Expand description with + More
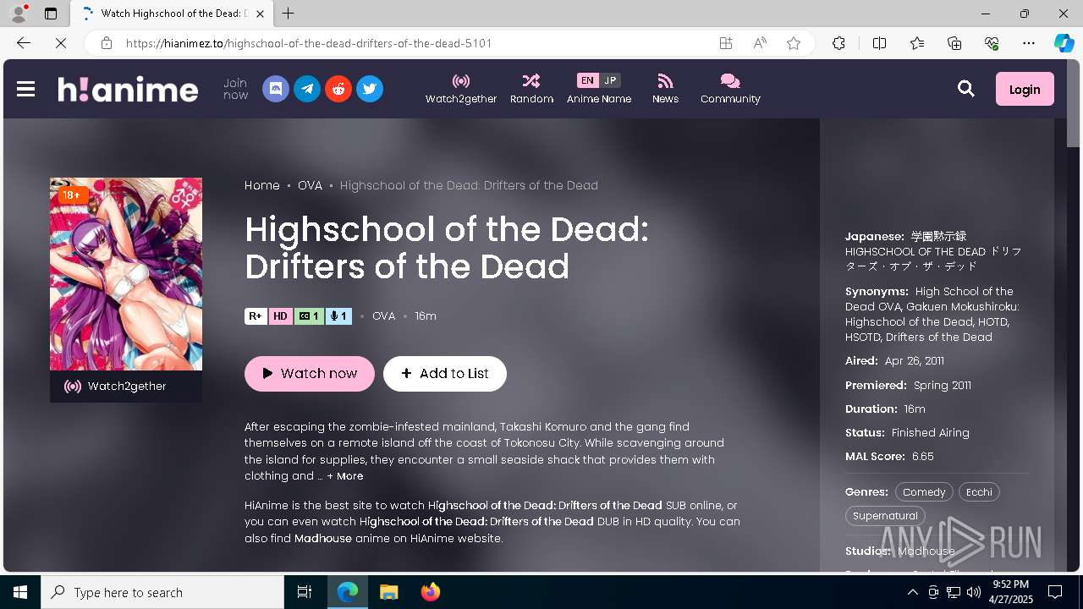This screenshot has width=1083, height=609. pos(345,476)
